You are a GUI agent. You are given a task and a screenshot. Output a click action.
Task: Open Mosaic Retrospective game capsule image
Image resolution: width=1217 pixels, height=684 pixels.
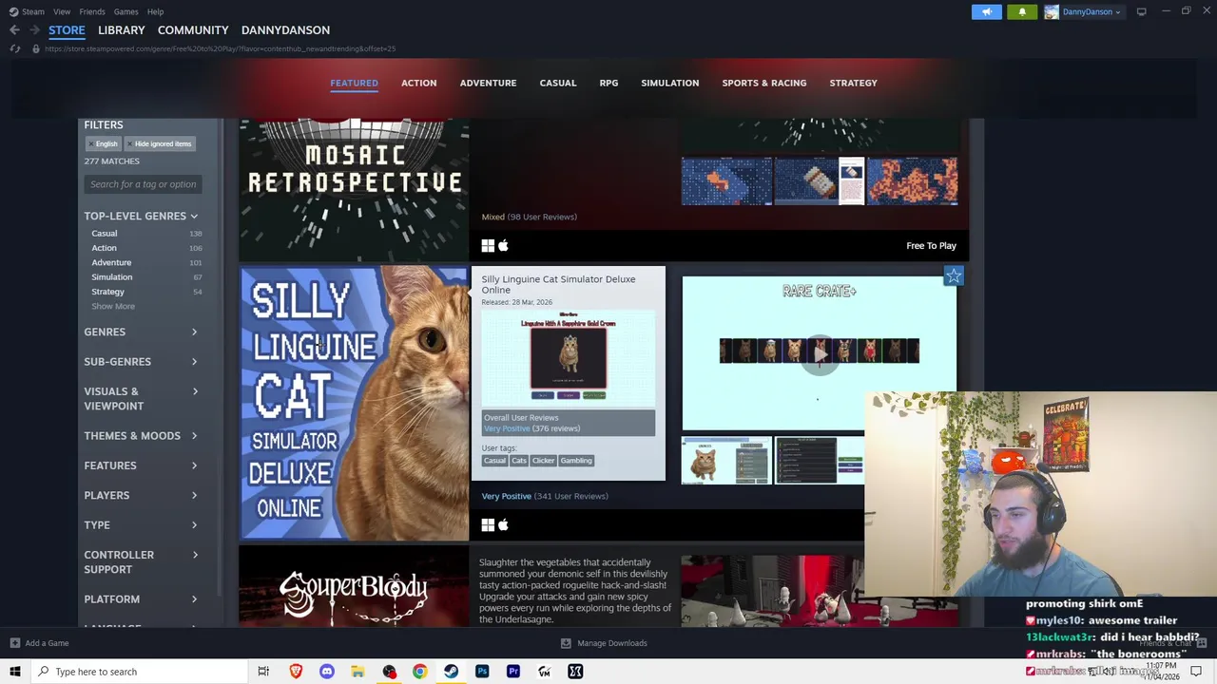(354, 190)
